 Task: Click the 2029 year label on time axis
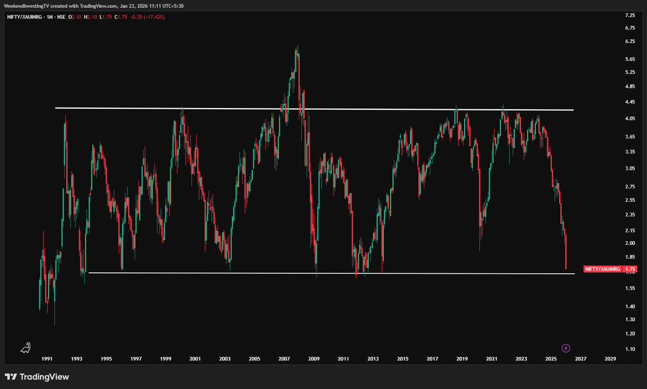[x=610, y=359]
